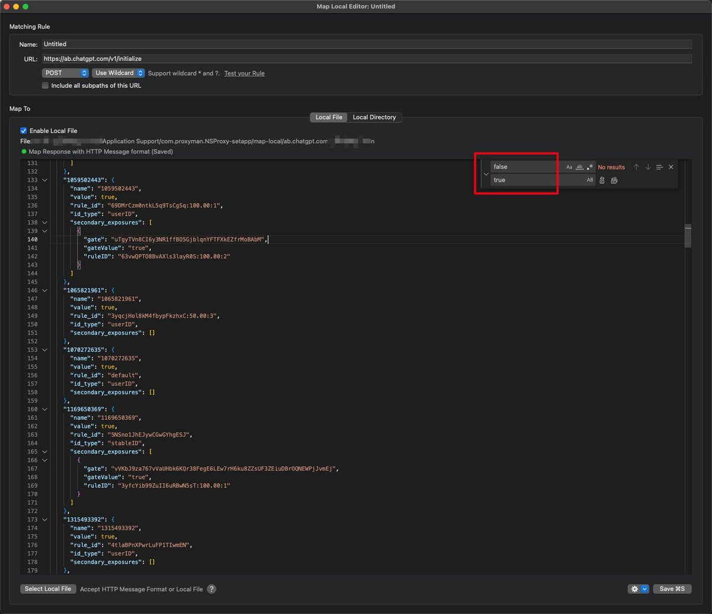Click "5NSno1JhEJywCGwGYhgESJ" rule id
Screen dimensions: 712x614
click(148, 435)
